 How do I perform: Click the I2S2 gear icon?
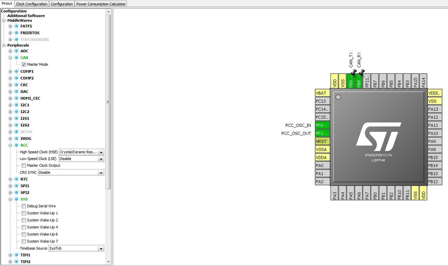point(17,125)
